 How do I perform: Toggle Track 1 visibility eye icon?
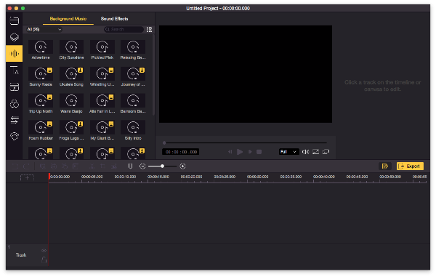coord(44,251)
